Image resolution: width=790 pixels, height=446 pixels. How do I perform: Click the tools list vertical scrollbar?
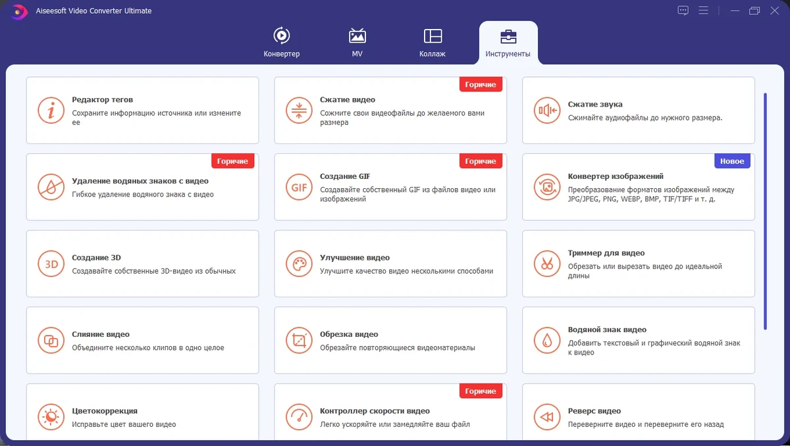765,211
